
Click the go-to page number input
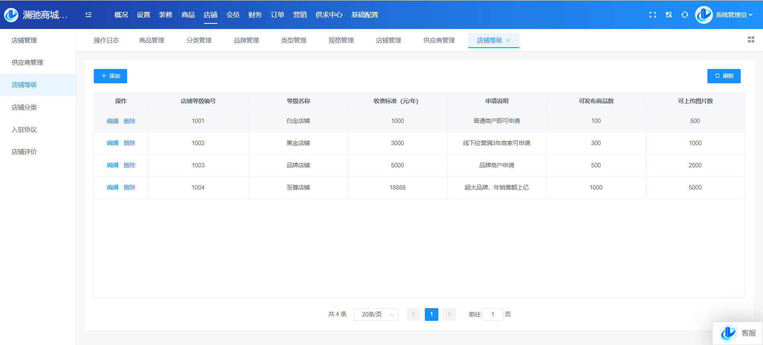coord(492,314)
